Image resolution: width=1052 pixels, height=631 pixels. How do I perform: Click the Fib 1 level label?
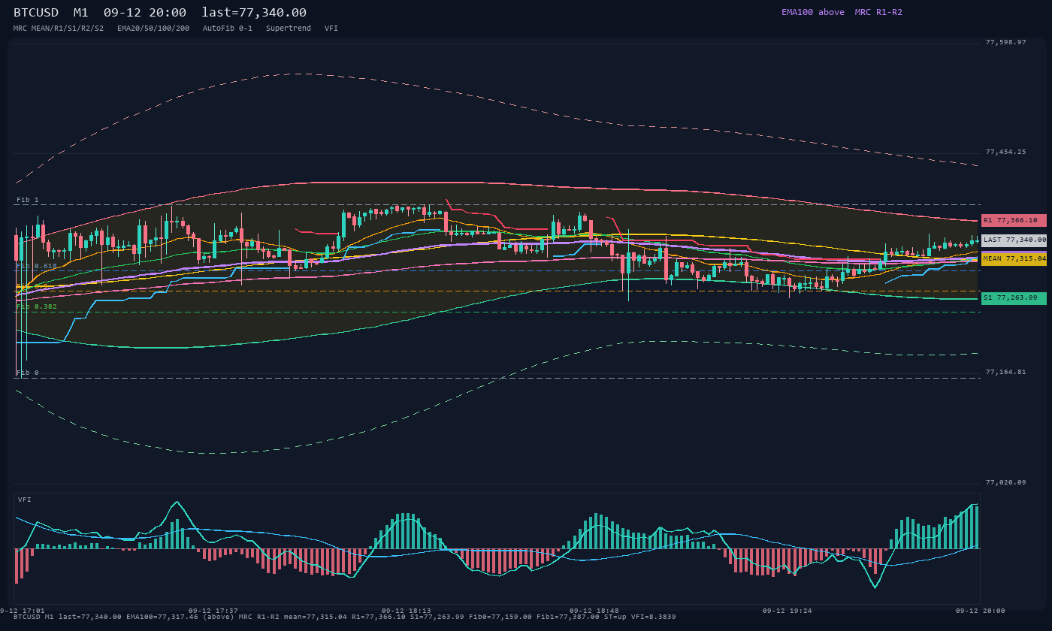pos(28,200)
